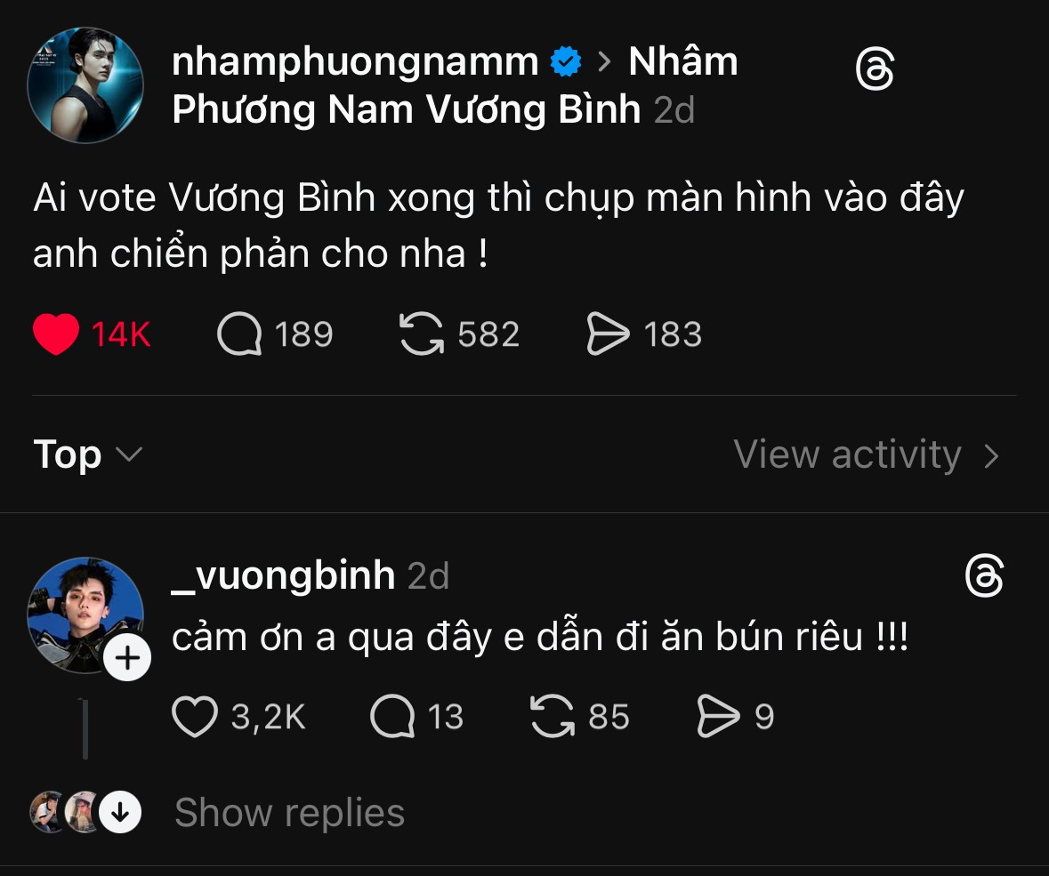Tap Threads logo beside _vuongbinh's reply
The width and height of the screenshot is (1049, 876).
tap(984, 577)
